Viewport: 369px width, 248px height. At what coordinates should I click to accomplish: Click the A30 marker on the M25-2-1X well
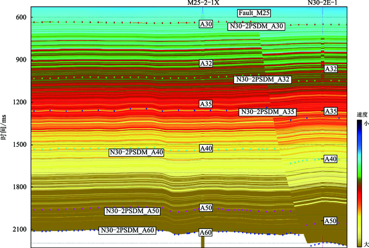(206, 24)
